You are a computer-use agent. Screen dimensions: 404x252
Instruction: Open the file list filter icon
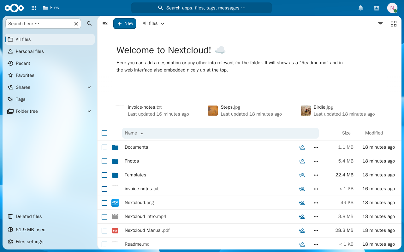coord(380,24)
